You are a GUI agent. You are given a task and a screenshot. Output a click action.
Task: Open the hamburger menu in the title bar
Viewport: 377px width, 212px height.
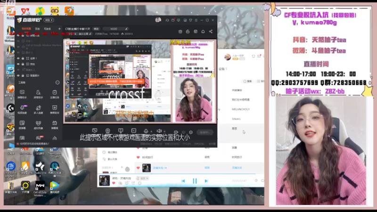tap(196, 20)
